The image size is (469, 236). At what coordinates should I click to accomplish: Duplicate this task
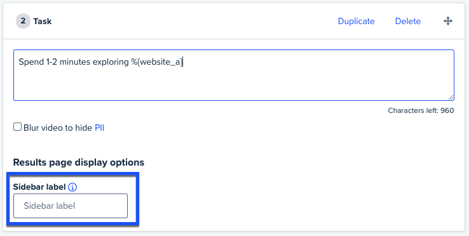356,21
